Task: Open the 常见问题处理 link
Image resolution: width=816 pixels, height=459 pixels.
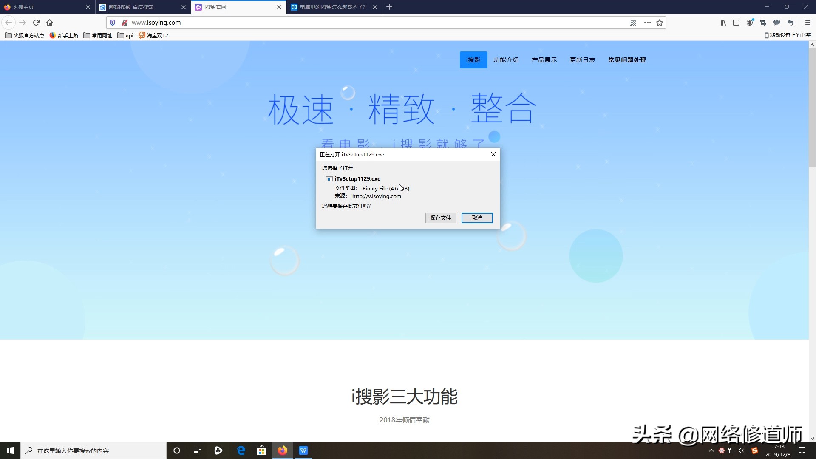Action: point(626,59)
